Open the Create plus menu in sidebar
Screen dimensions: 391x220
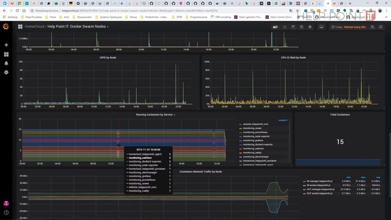click(6, 45)
